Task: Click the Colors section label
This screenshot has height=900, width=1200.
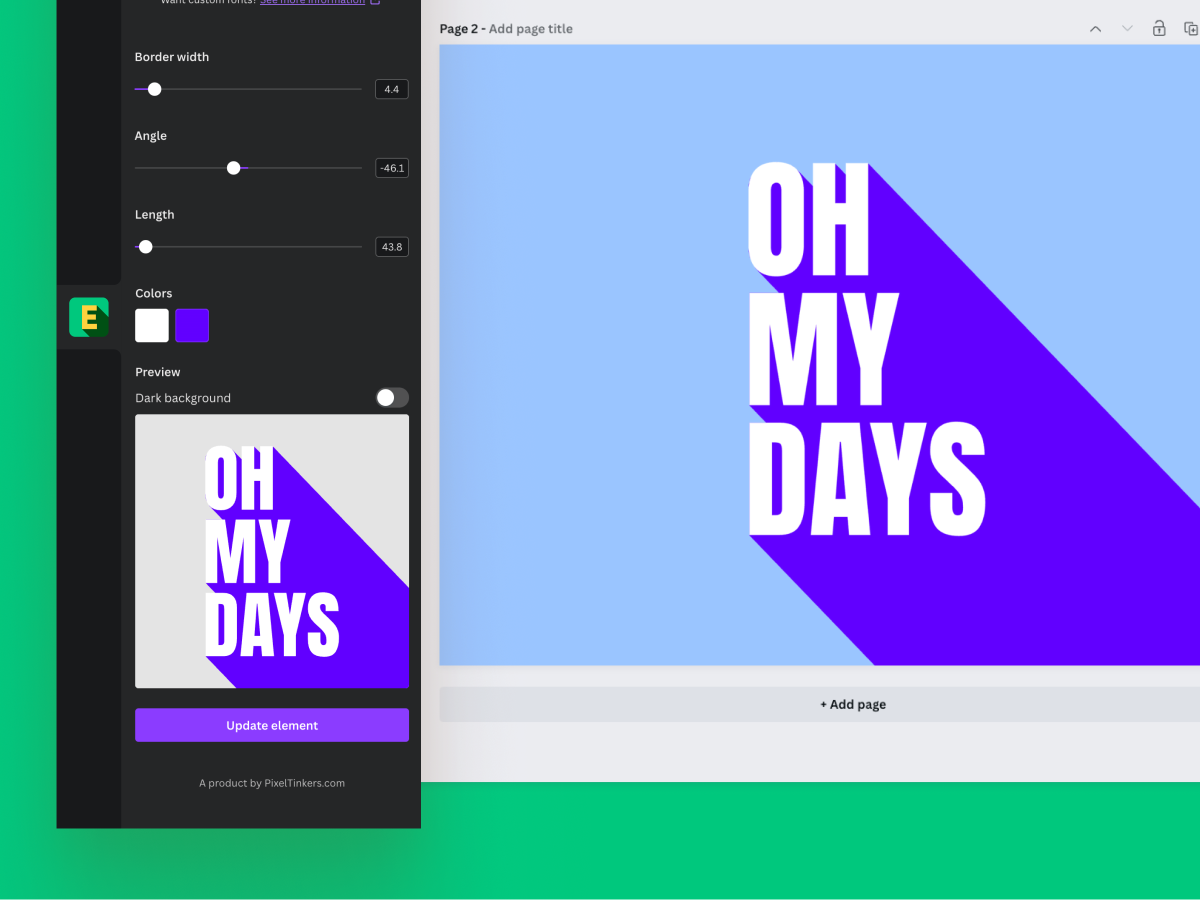Action: point(153,293)
